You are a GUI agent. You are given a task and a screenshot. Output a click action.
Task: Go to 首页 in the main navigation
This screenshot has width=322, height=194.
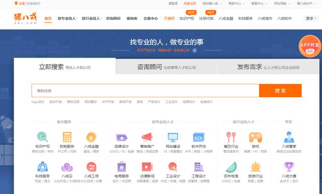(x=48, y=19)
